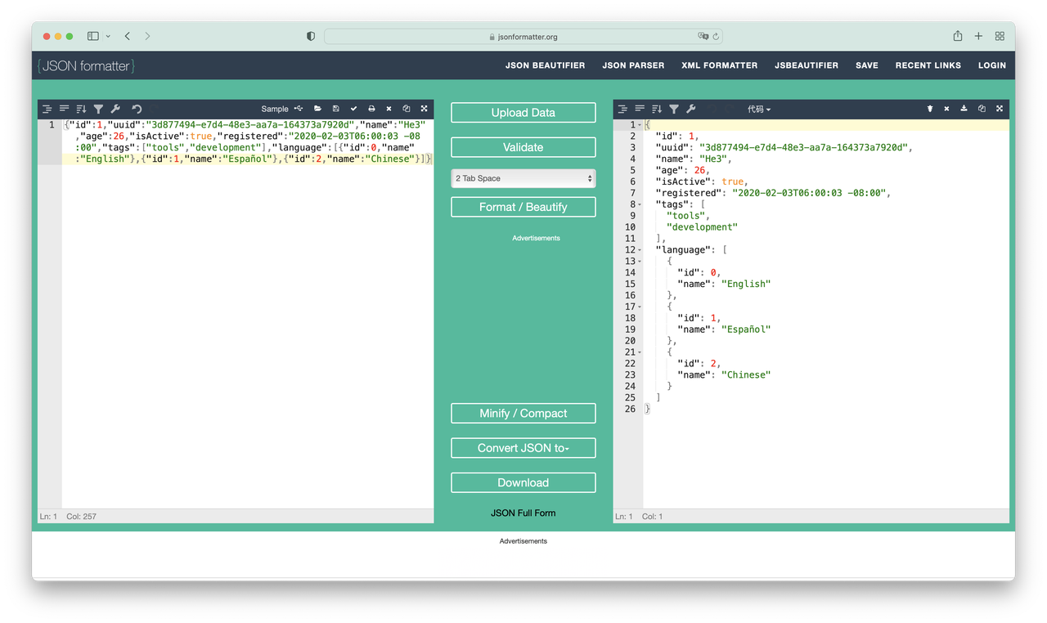This screenshot has width=1047, height=623.
Task: Copy left editor content to clipboard
Action: (x=407, y=109)
